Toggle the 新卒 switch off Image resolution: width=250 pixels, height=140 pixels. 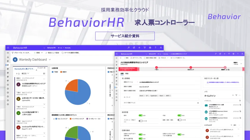click(x=140, y=115)
